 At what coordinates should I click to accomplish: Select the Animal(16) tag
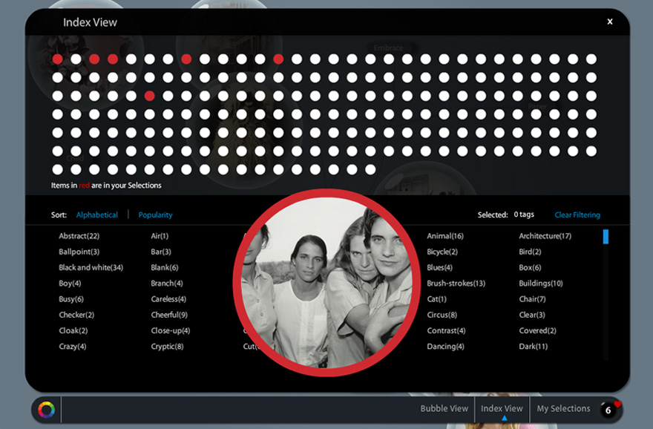(444, 235)
